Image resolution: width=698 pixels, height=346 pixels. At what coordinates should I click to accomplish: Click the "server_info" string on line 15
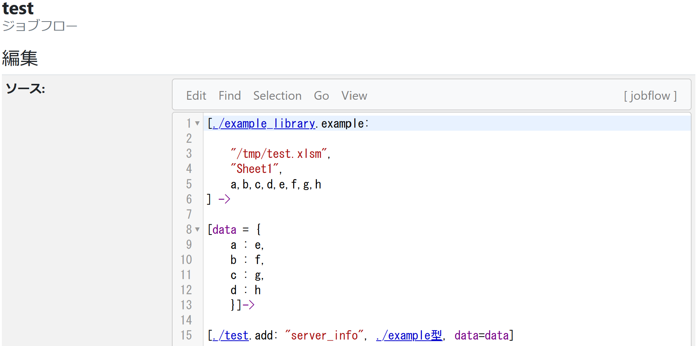point(324,335)
